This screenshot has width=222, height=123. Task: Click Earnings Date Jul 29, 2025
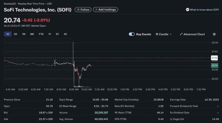(x=212, y=100)
